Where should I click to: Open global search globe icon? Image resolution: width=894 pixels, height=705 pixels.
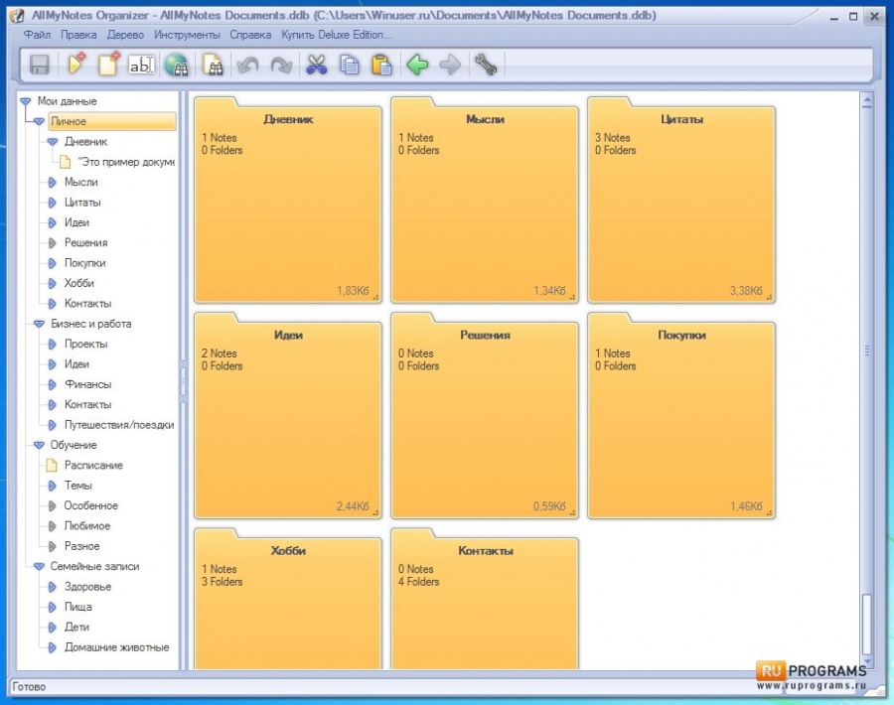pos(177,65)
